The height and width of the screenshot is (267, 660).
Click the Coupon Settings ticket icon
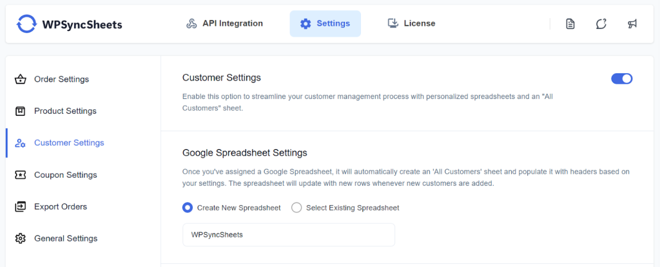pyautogui.click(x=20, y=175)
